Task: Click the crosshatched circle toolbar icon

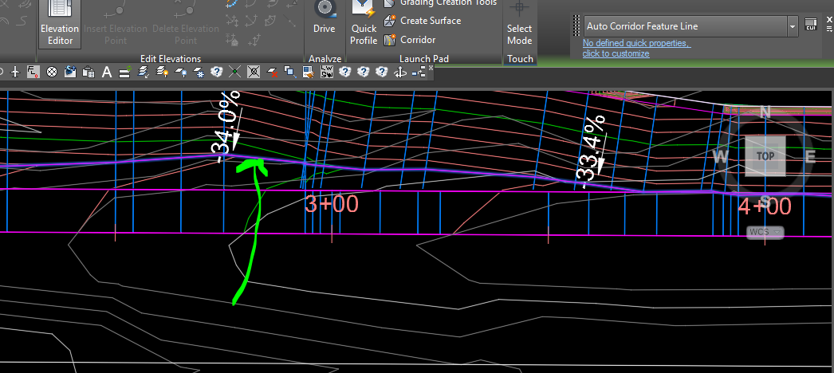Action: (52, 72)
